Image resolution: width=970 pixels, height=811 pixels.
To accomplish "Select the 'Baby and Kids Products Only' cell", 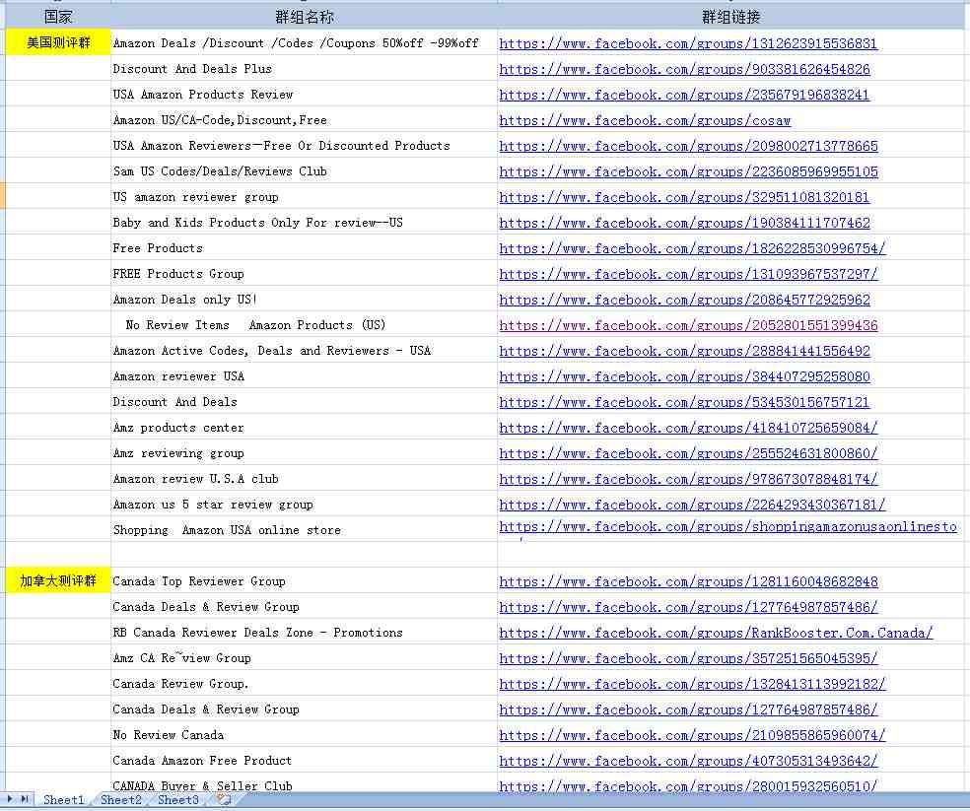I will tap(304, 222).
